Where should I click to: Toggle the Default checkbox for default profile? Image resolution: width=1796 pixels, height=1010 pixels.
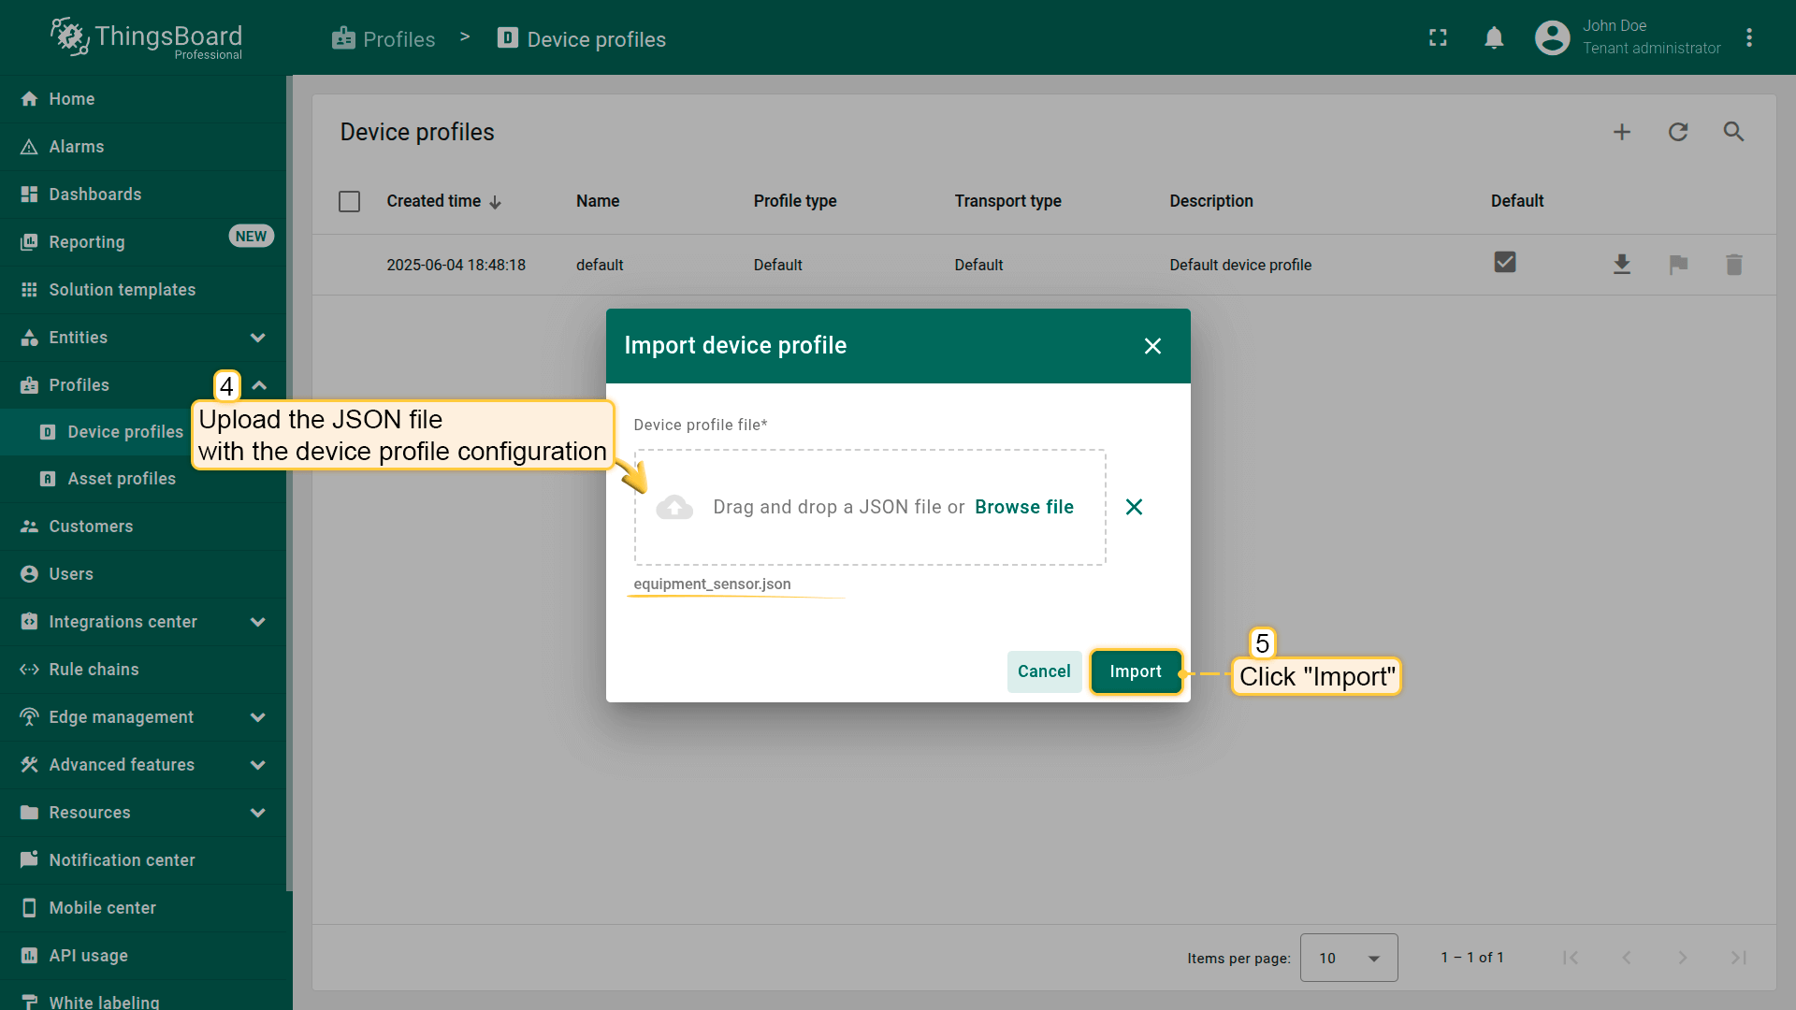[1504, 263]
